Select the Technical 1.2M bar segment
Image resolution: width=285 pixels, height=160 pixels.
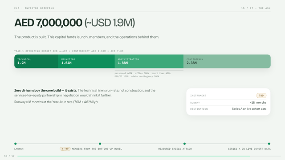(x=36, y=61)
